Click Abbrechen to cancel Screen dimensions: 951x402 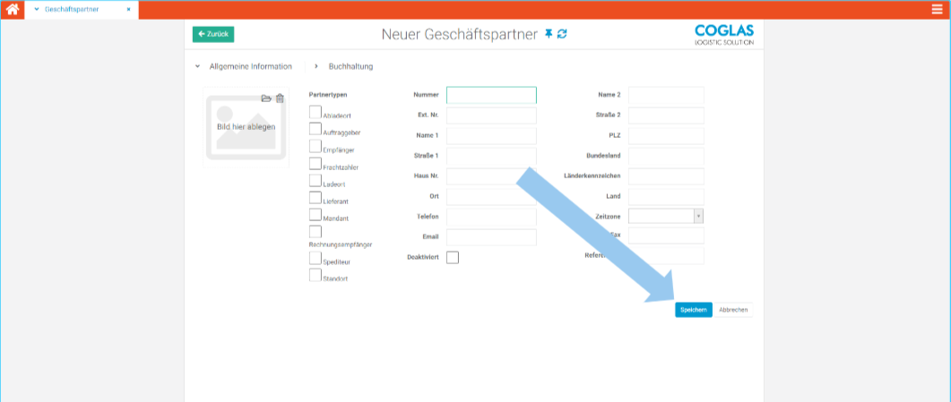(x=732, y=310)
